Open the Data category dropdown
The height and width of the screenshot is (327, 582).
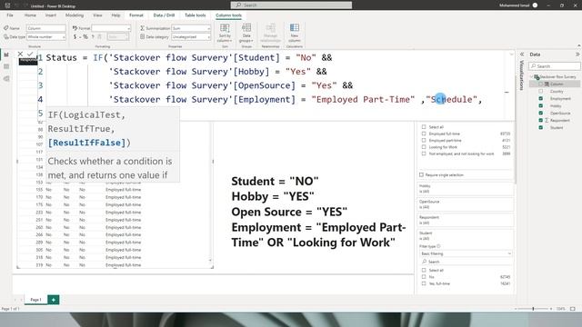(191, 36)
